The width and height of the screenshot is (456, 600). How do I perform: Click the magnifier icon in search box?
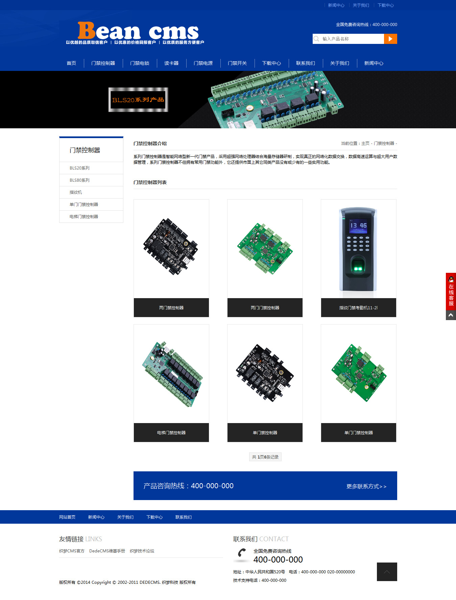(x=316, y=39)
